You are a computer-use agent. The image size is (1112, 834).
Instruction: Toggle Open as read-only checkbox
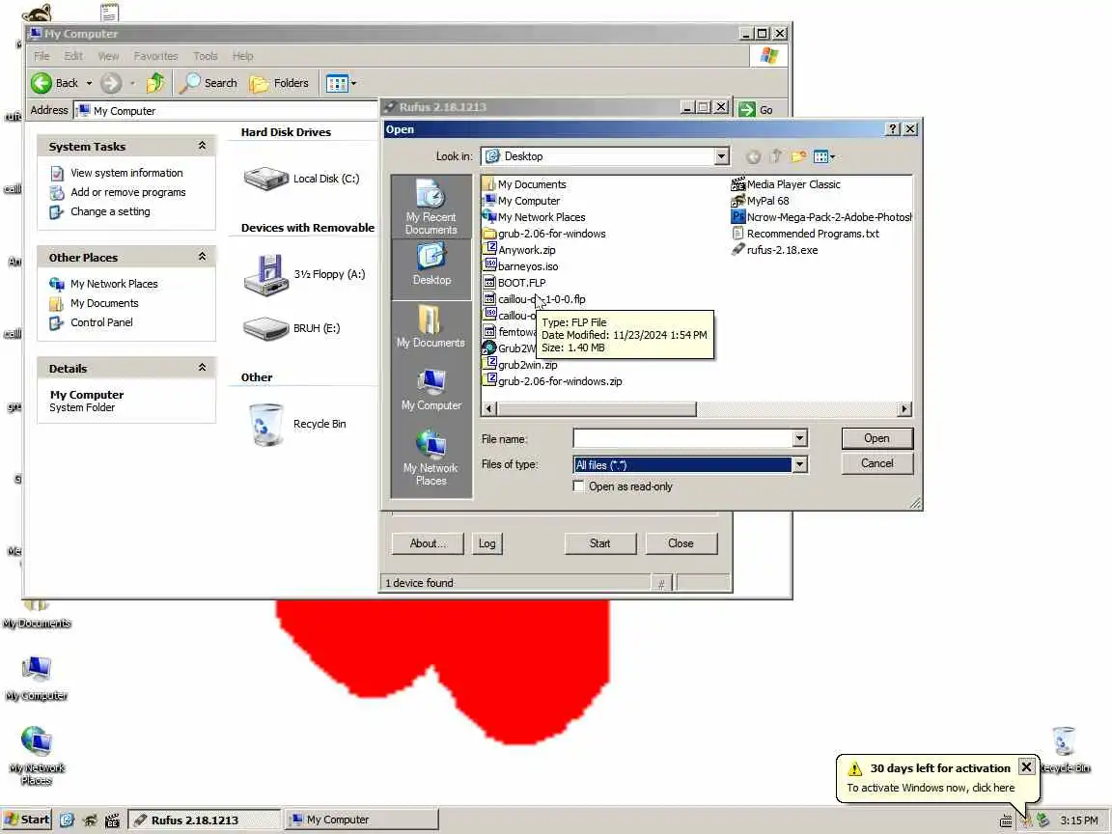[579, 486]
